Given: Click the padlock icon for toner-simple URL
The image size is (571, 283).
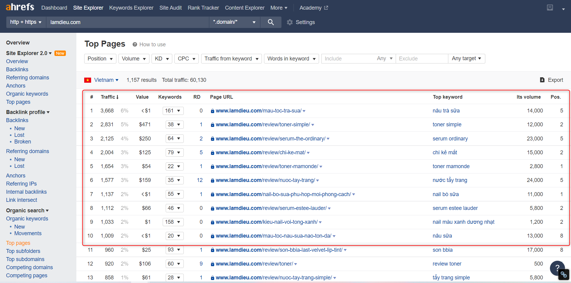Looking at the screenshot, I should [213, 125].
